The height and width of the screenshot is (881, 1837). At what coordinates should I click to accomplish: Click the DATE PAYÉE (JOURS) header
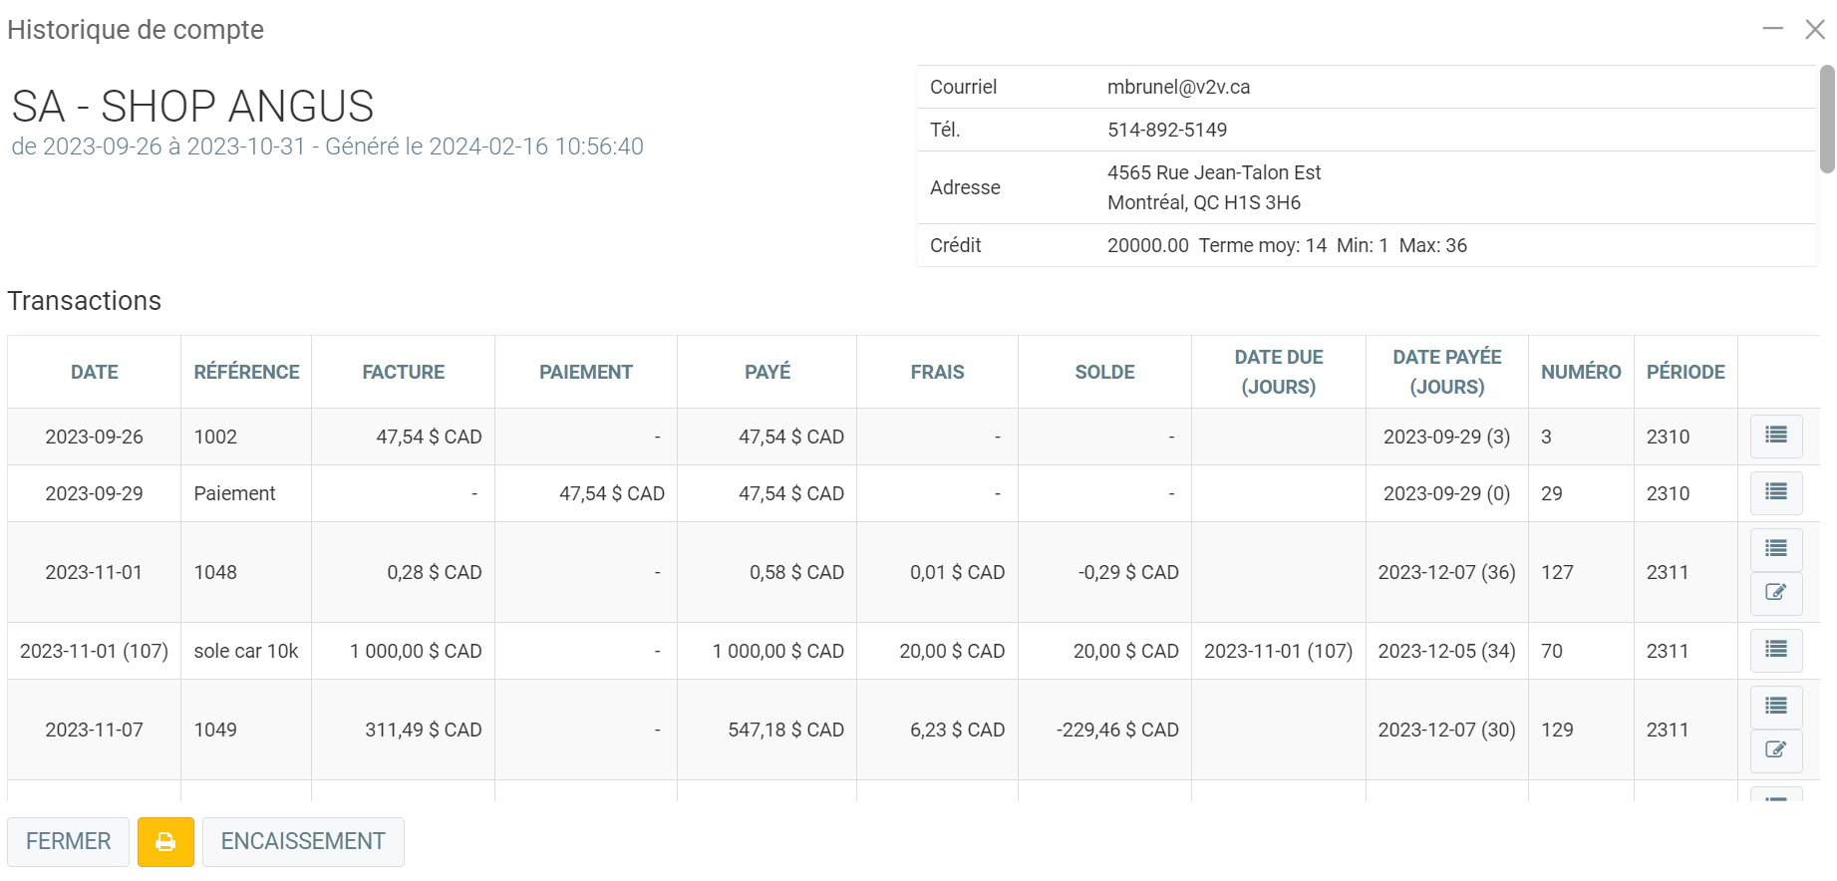click(1446, 372)
